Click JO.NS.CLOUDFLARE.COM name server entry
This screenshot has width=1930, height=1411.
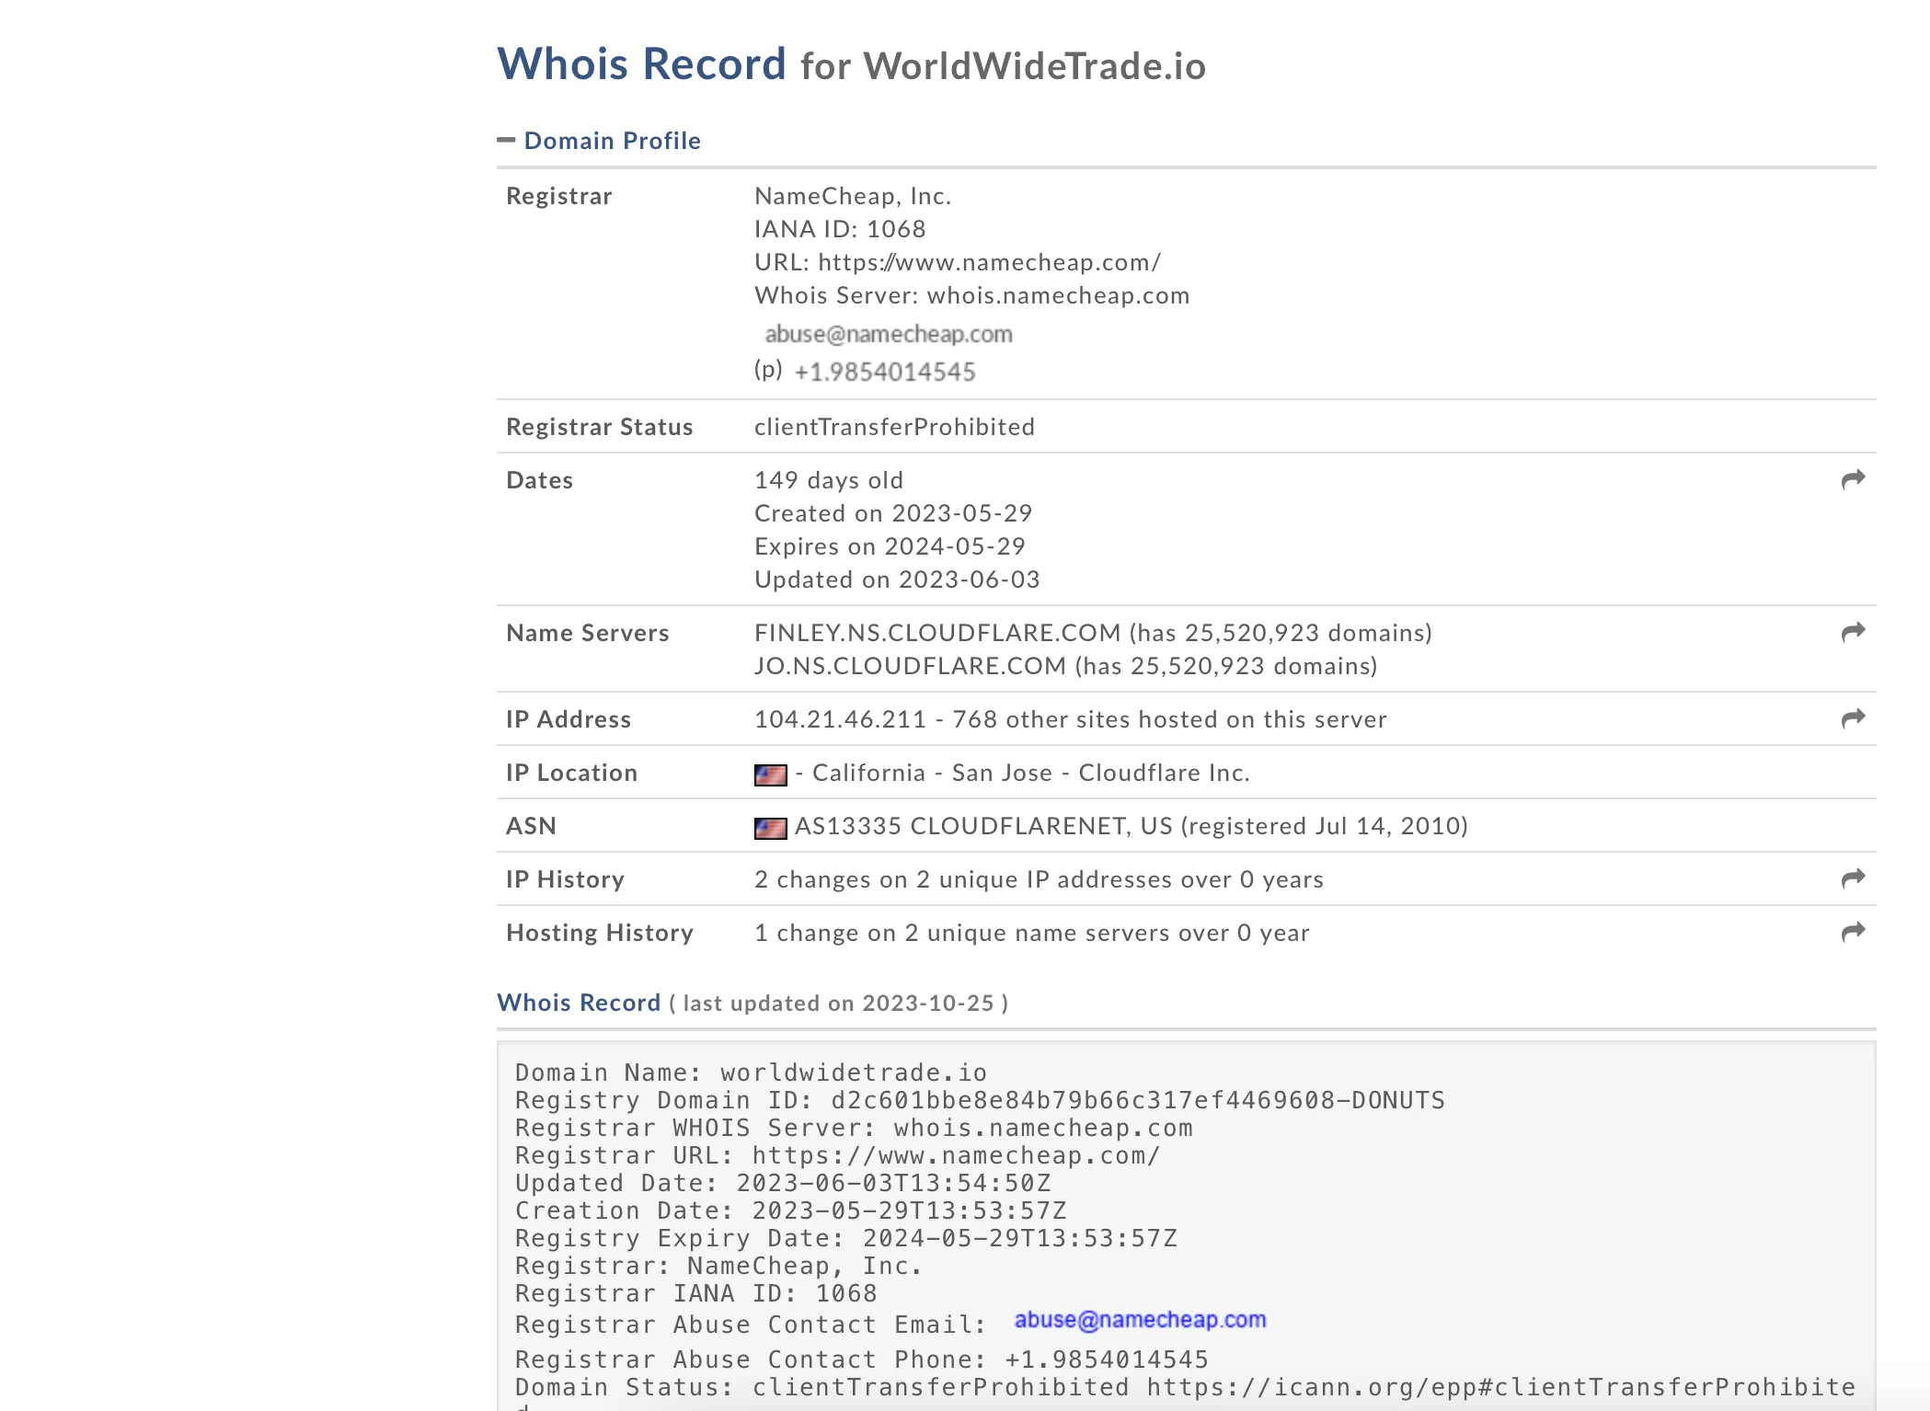point(1065,666)
